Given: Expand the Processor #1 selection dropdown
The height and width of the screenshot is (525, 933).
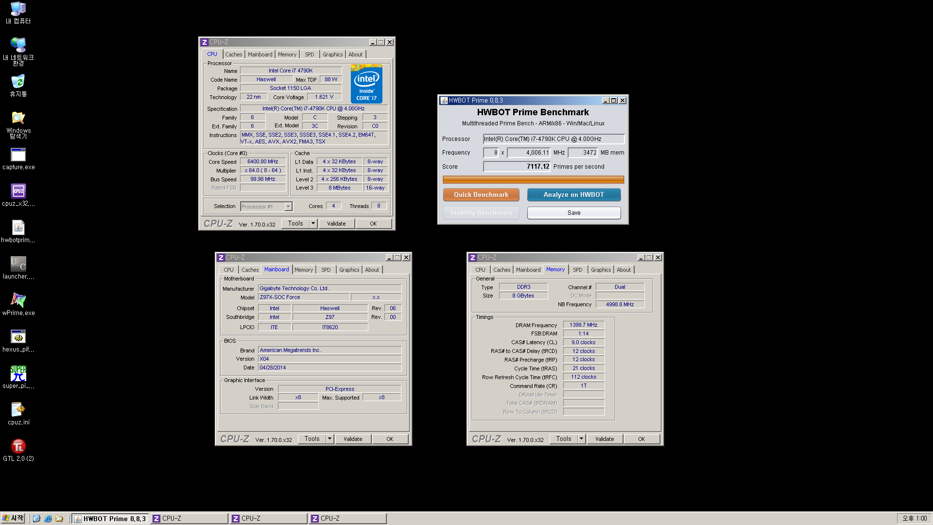Looking at the screenshot, I should pos(288,207).
